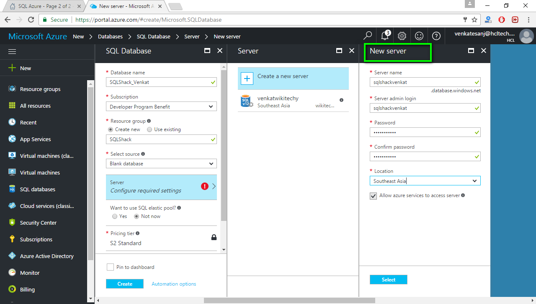Viewport: 536px width, 304px height.
Task: Open the Azure portal search icon
Action: [x=368, y=36]
